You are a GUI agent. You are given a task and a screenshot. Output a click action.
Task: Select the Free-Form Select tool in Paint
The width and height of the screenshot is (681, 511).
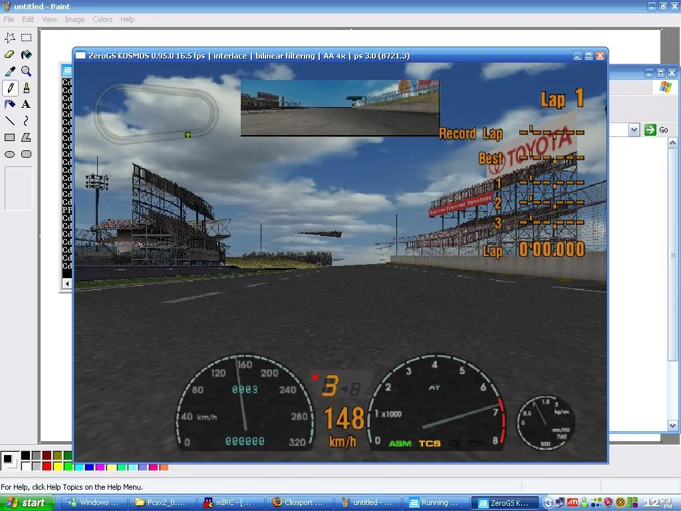(x=10, y=38)
